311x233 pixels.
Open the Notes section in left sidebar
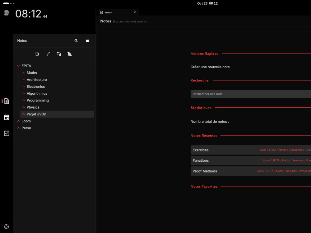[7, 101]
